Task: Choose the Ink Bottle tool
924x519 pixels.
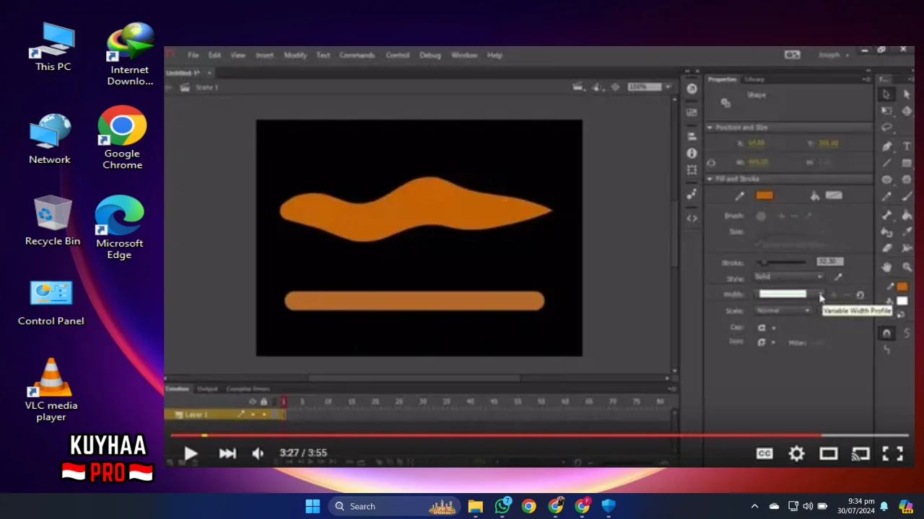Action: (886, 232)
